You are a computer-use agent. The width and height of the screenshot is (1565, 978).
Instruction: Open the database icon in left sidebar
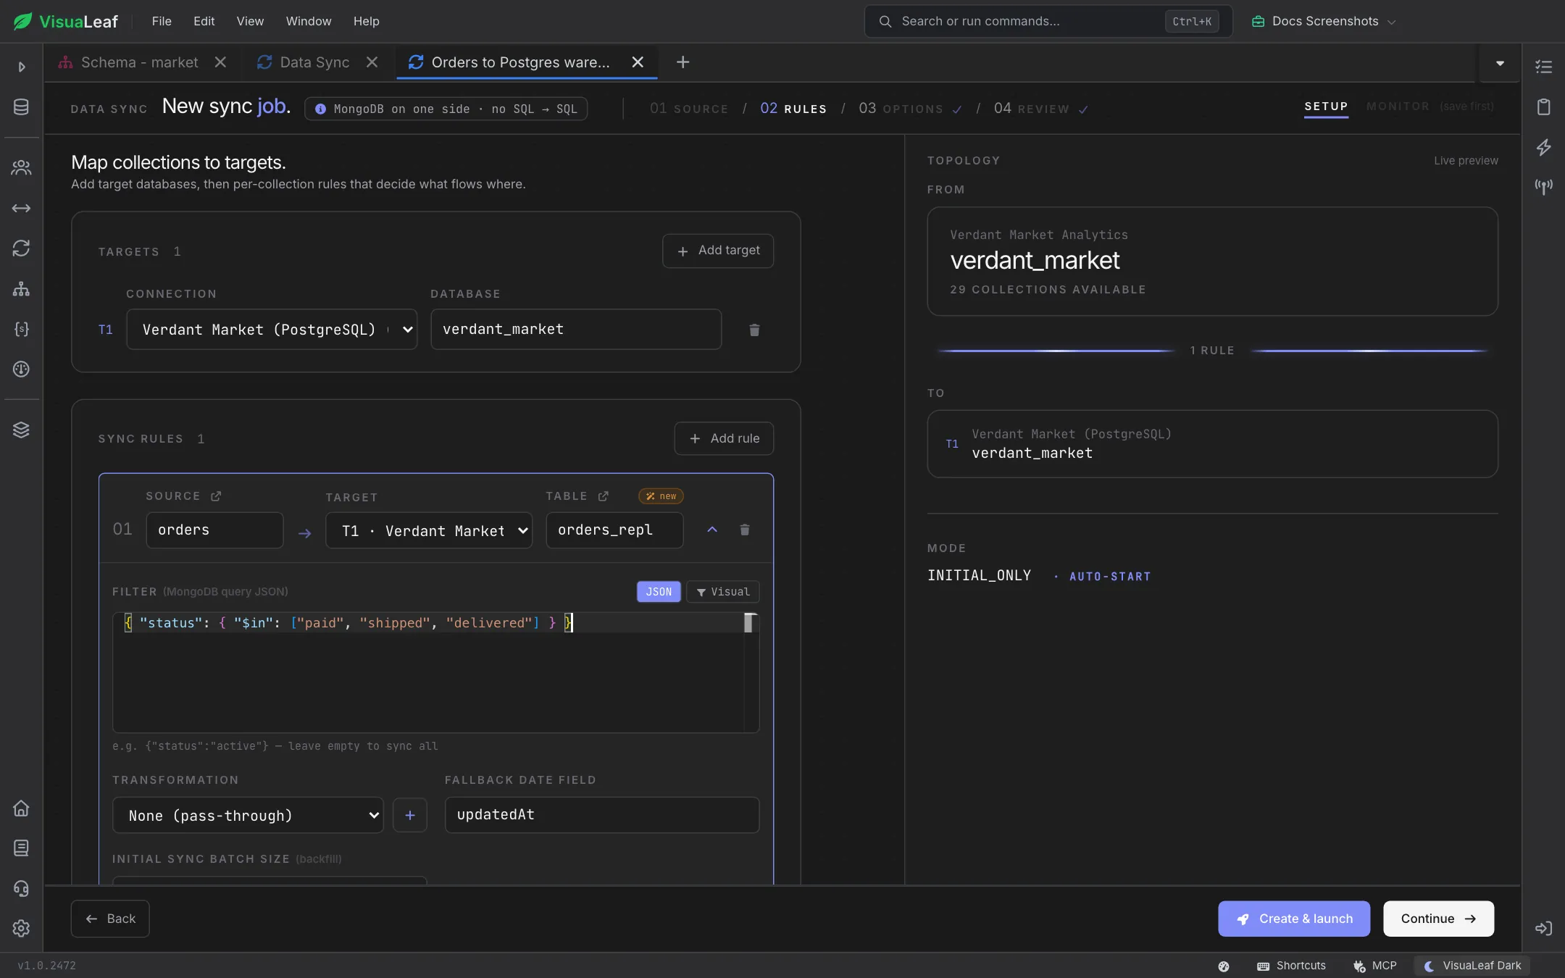21,107
